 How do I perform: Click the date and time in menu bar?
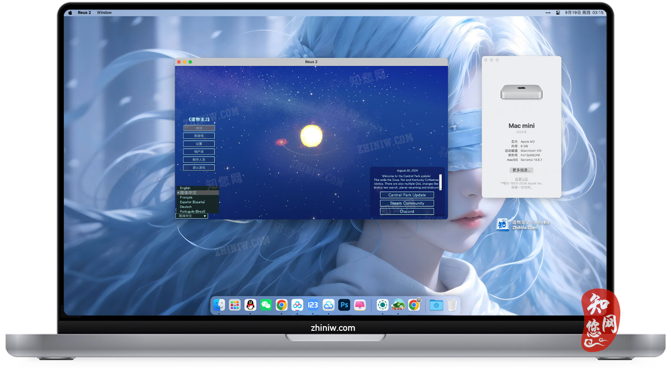(585, 13)
